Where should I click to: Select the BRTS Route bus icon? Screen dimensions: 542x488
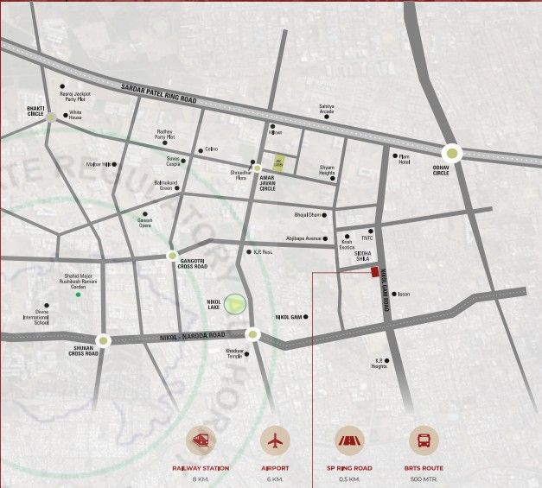(424, 440)
